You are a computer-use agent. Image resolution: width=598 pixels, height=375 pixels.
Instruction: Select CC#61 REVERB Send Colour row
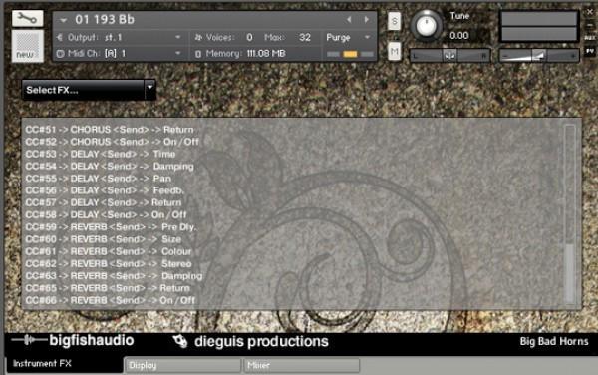109,251
